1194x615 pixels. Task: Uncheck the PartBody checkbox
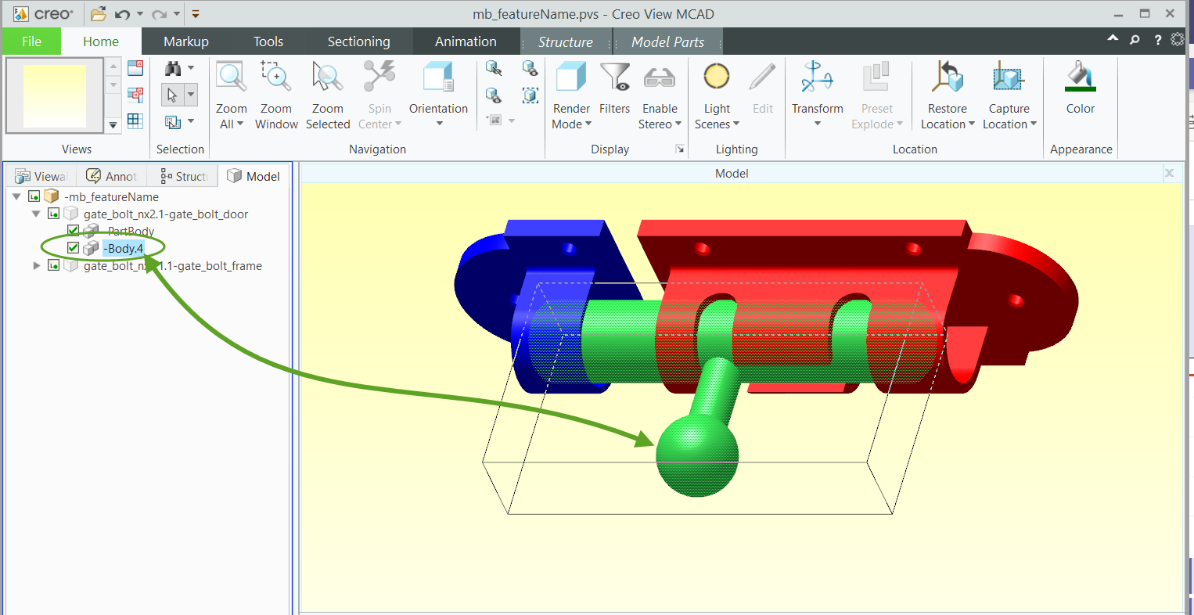73,231
